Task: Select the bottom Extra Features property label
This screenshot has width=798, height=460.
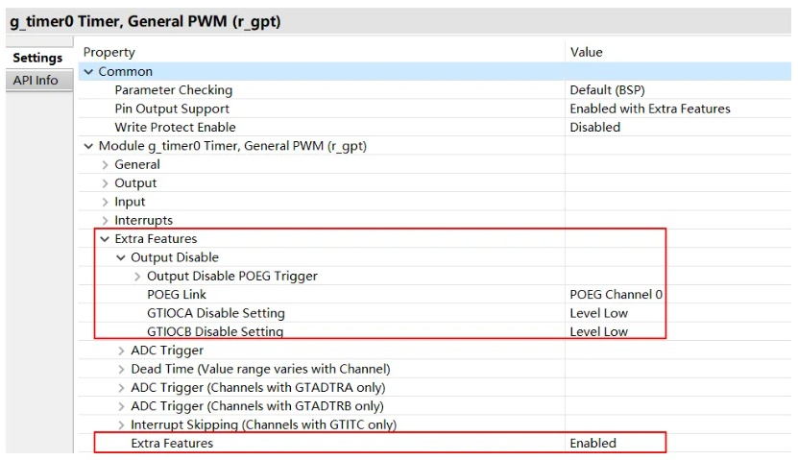Action: tap(172, 444)
